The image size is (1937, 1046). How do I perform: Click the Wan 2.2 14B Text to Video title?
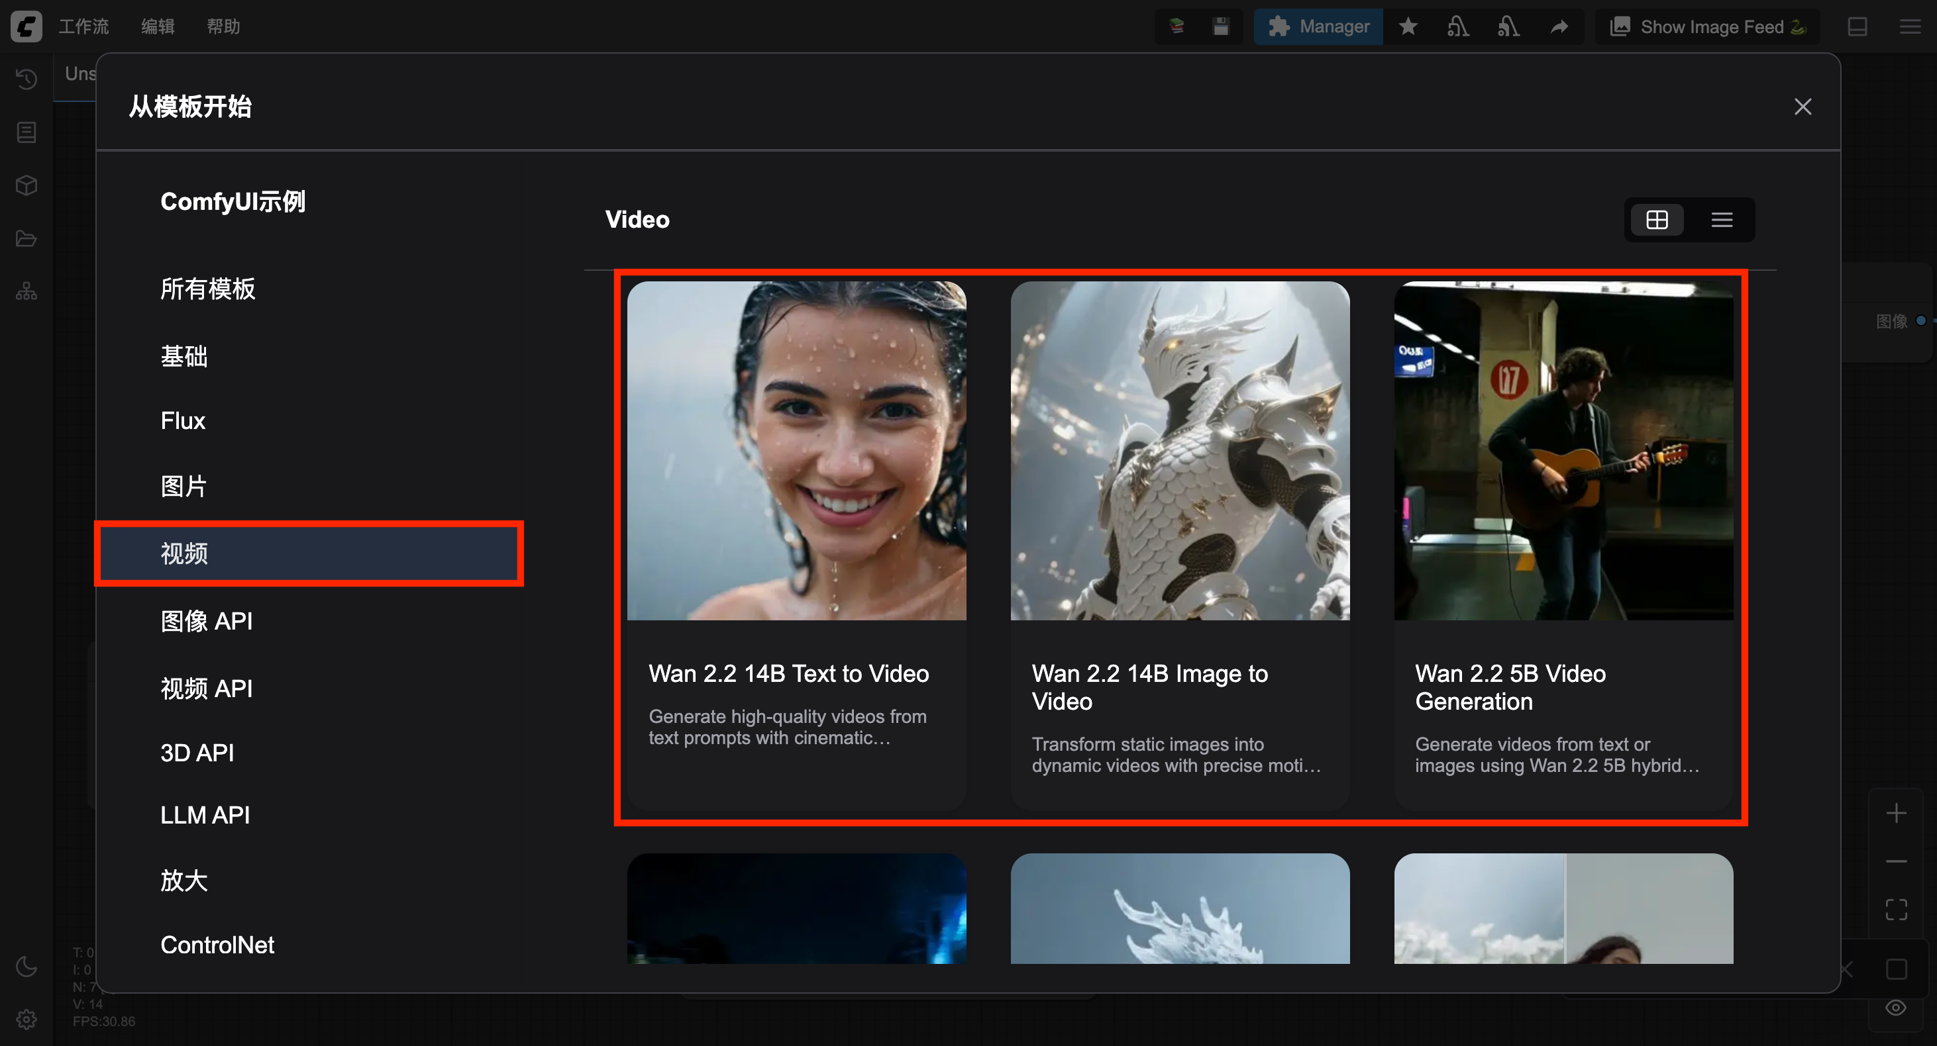tap(789, 673)
